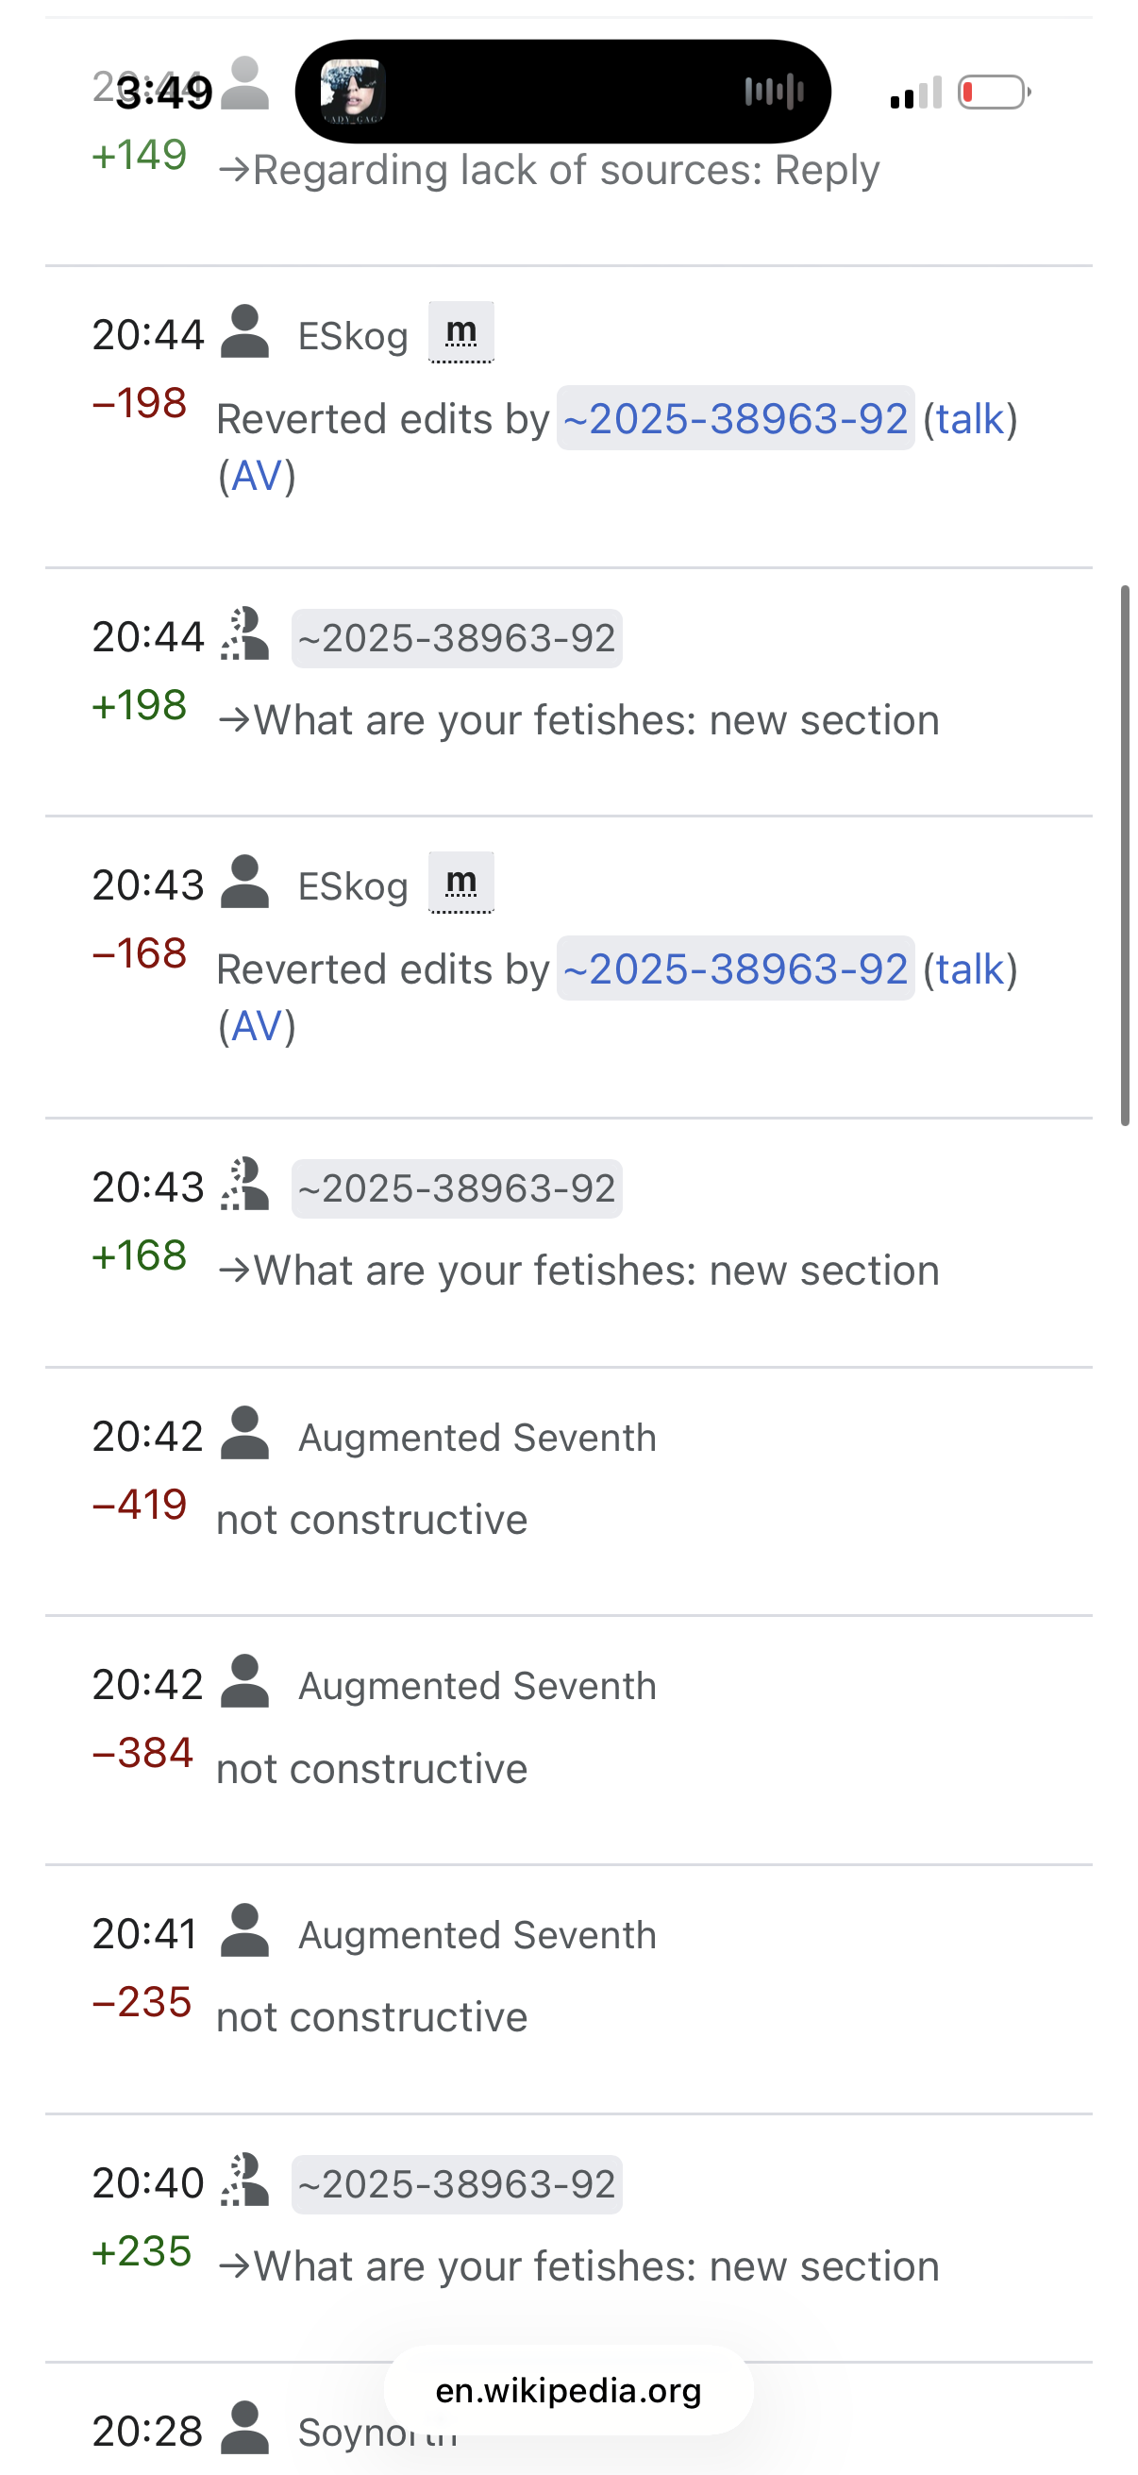
Task: Tap ESkog's user icon on −198 revert
Action: [245, 332]
